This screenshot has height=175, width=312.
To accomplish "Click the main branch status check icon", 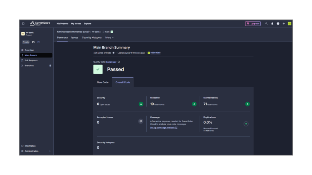I will [112, 32].
